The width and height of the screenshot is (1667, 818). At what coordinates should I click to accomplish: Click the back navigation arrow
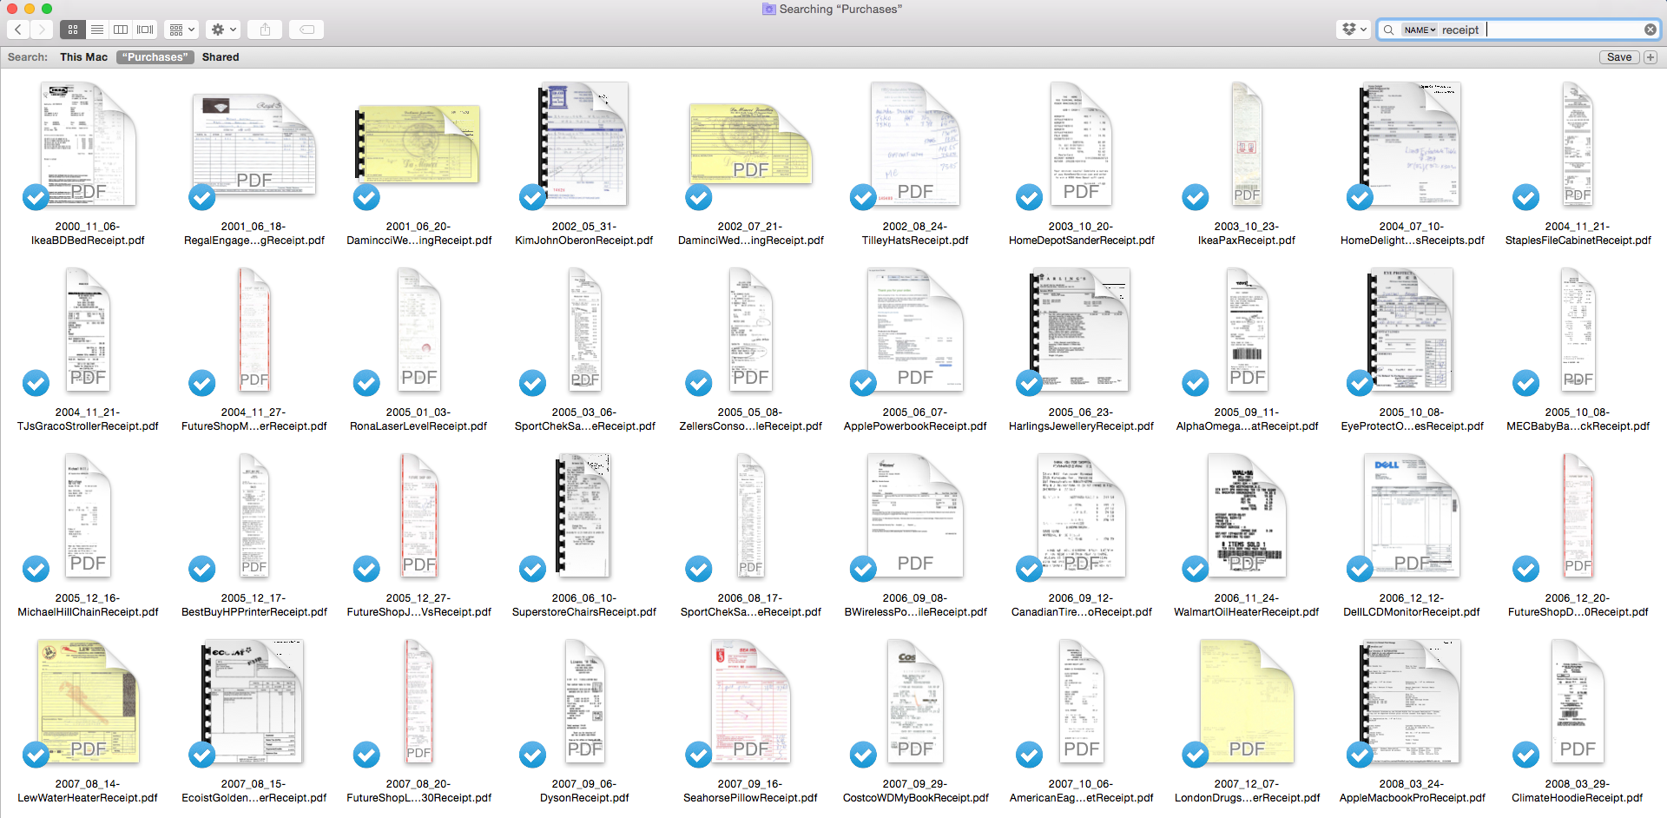(17, 29)
